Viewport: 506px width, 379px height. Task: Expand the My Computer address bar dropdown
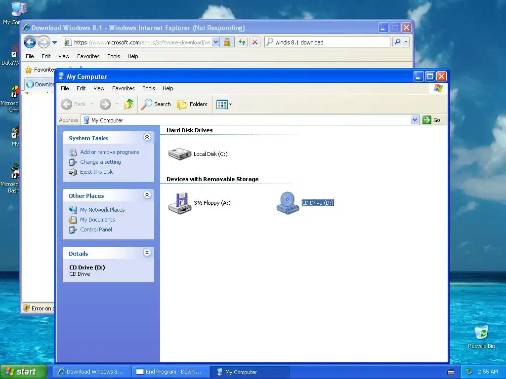coord(415,120)
